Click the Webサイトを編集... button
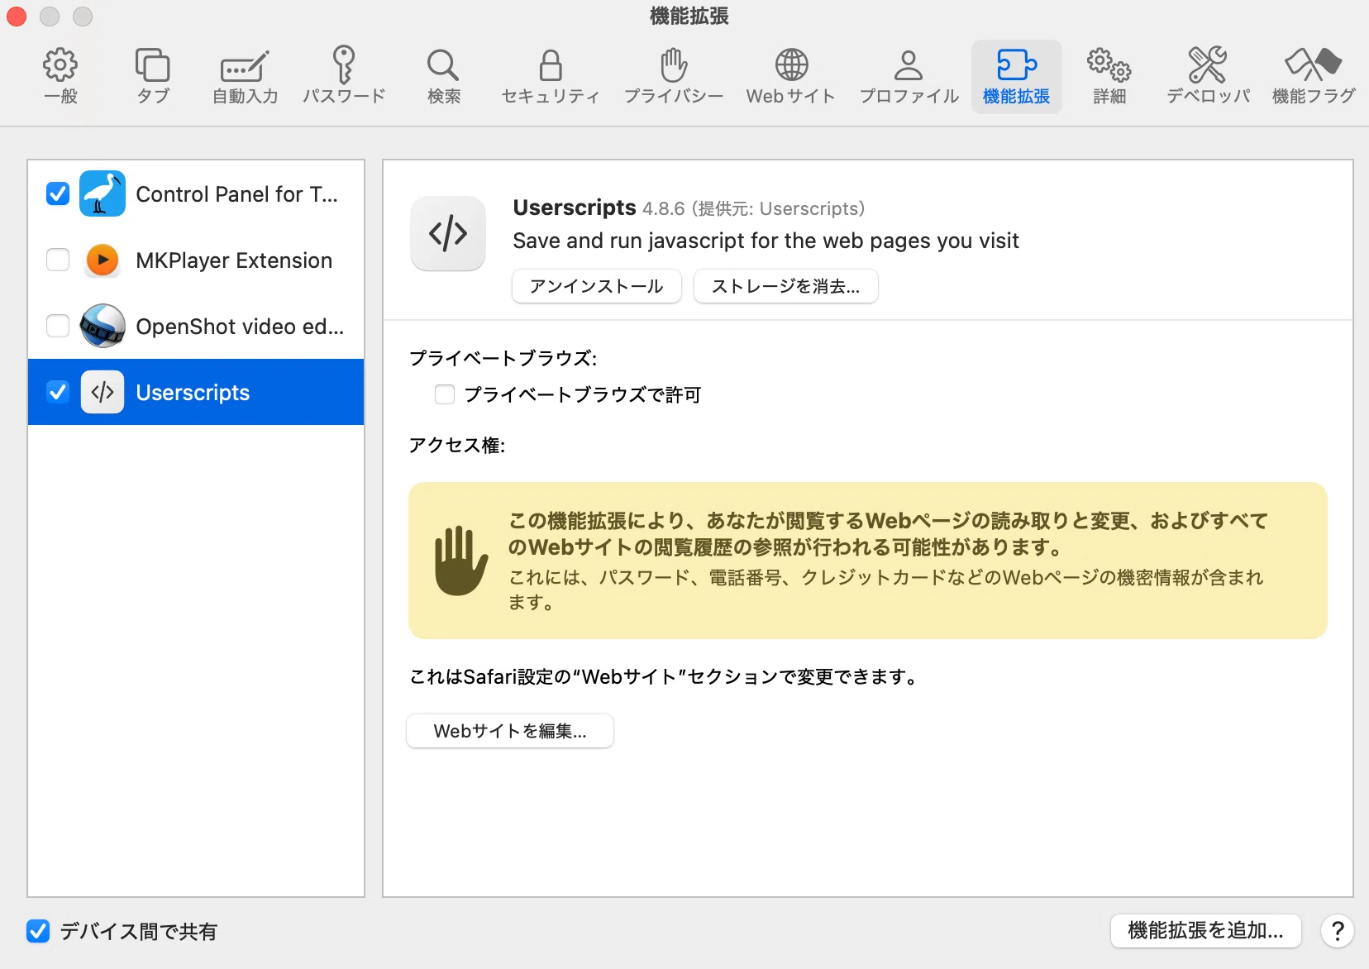1369x969 pixels. tap(510, 731)
